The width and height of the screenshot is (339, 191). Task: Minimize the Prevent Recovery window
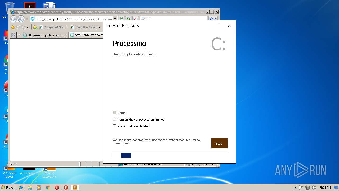pos(217,25)
